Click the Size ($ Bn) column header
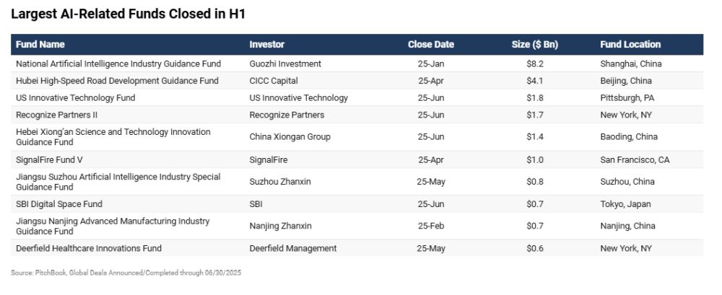 534,45
